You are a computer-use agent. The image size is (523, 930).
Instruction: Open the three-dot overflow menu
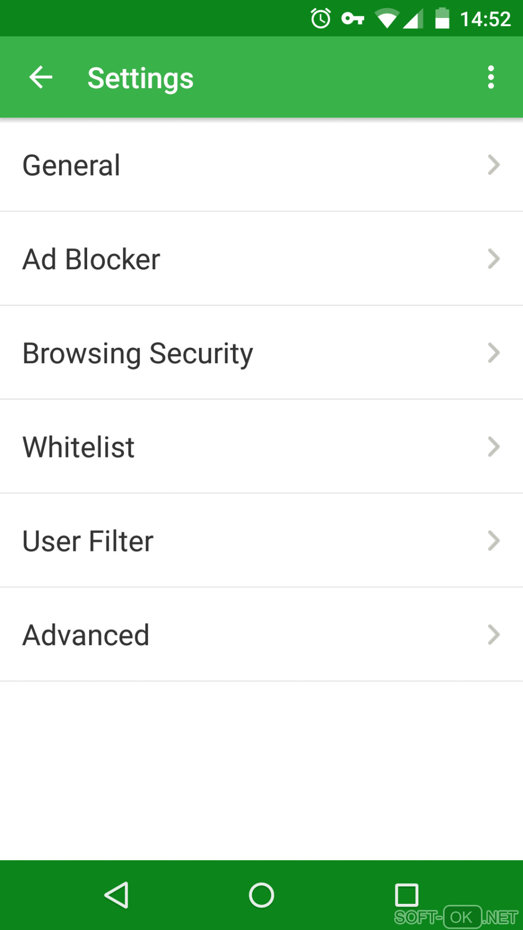[491, 77]
